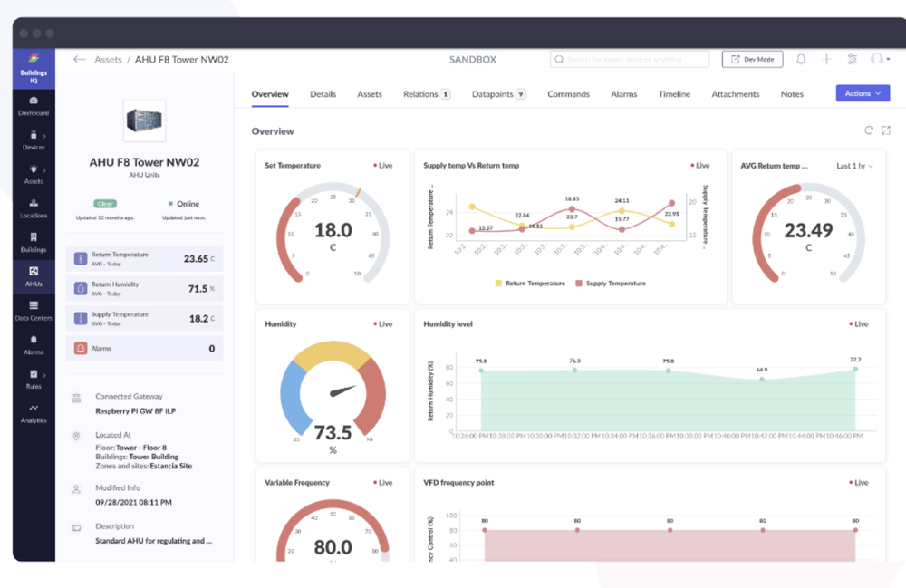Refresh the Overview with reload icon
The image size is (906, 588).
click(869, 130)
